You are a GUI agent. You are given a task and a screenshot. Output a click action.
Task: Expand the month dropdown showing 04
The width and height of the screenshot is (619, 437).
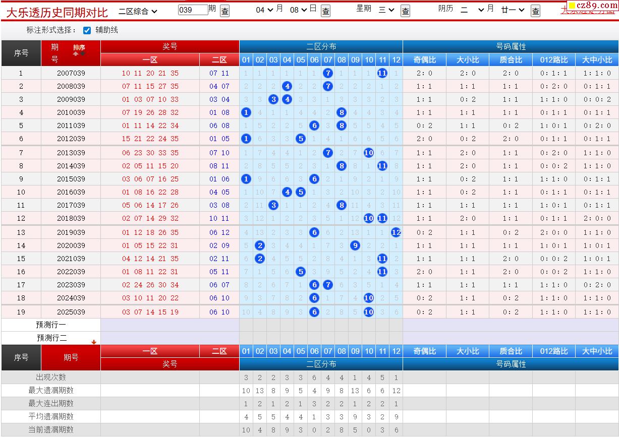click(264, 10)
